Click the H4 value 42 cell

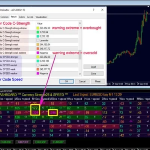[x=86, y=103]
